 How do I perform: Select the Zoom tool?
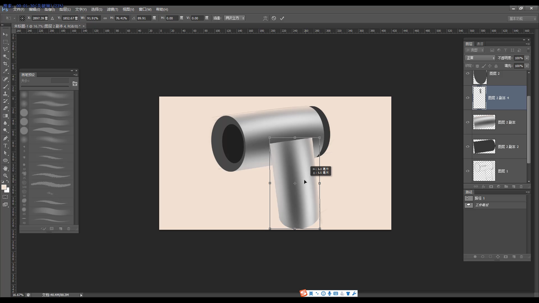point(5,176)
